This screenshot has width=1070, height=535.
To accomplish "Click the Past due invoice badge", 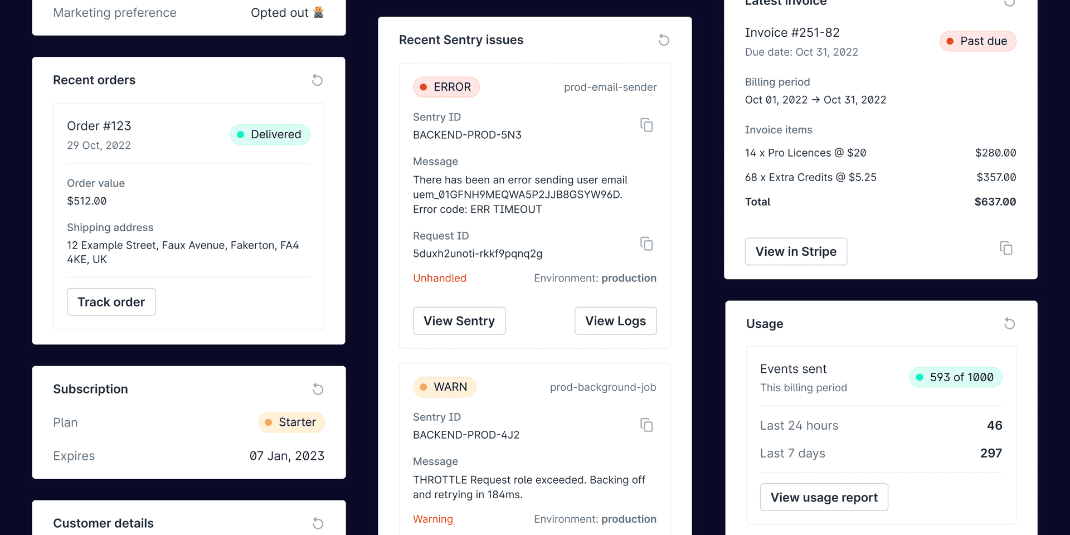I will (977, 41).
